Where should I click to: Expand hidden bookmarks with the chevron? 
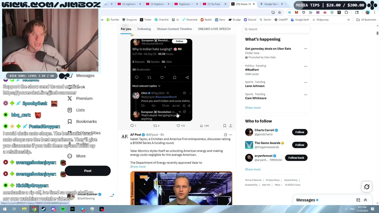tap(349, 20)
